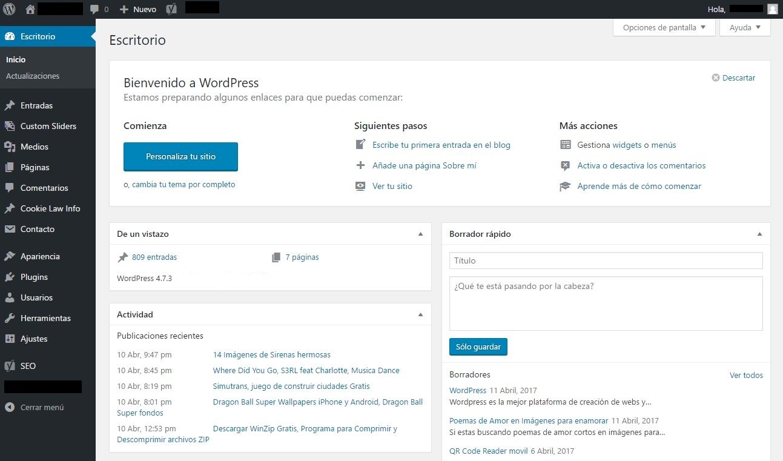The image size is (783, 461).
Task: Open the Where Did You Go S3RL post
Action: click(306, 370)
